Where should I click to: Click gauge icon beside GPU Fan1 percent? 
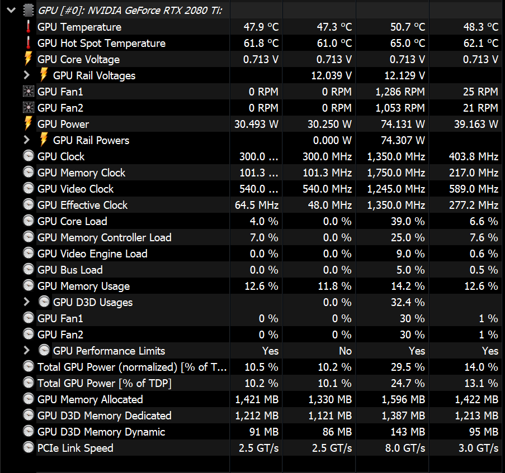(x=29, y=318)
